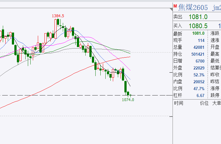Image resolution: width=221 pixels, height=144 pixels.
Task: Click the 1074.0 low price label
Action: [128, 100]
